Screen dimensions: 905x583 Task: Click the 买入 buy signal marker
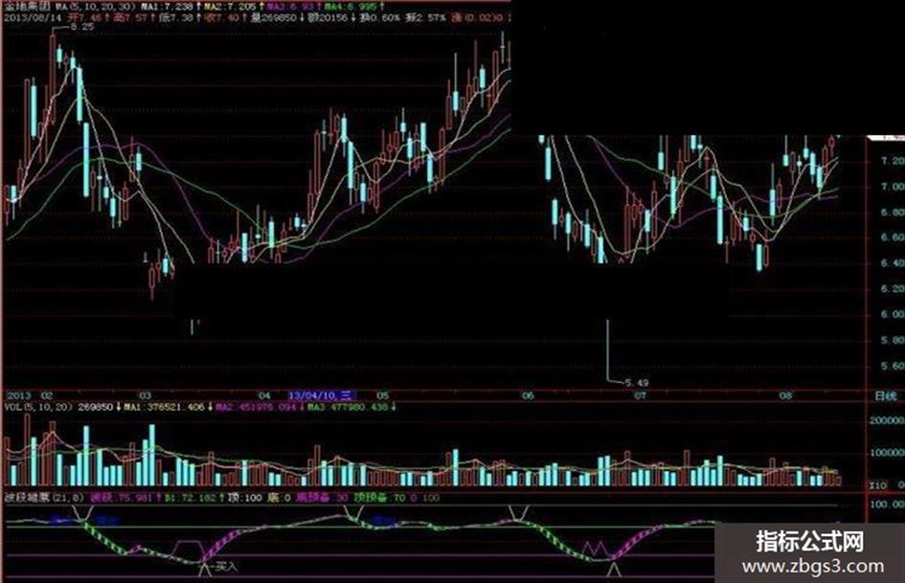(x=224, y=567)
